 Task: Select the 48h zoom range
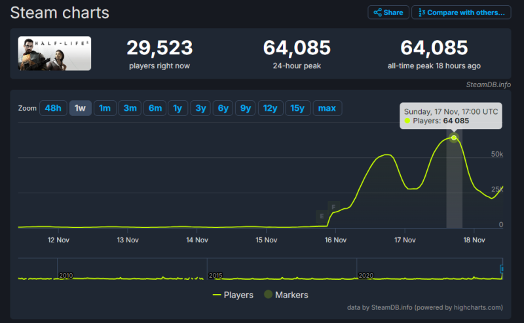pos(53,108)
